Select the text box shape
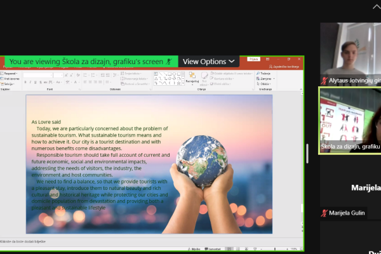The image size is (381, 254). pyautogui.click(x=156, y=74)
